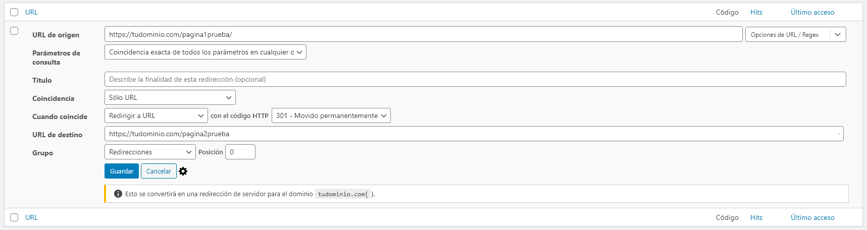The width and height of the screenshot is (867, 230).
Task: Toggle select-all checkbox in bottom footer
Action: point(14,217)
